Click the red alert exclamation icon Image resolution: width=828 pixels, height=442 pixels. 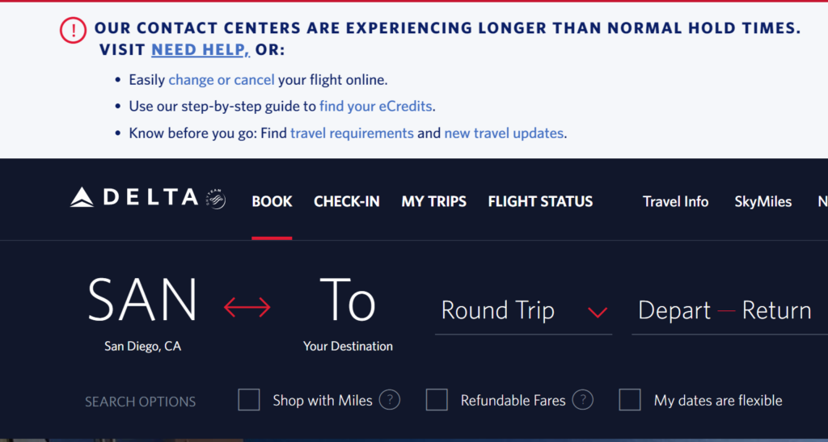(x=73, y=30)
